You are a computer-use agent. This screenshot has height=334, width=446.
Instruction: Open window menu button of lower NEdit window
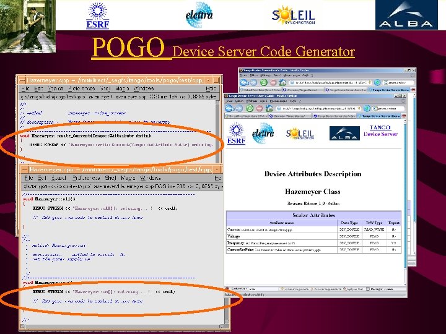[x=24, y=169]
